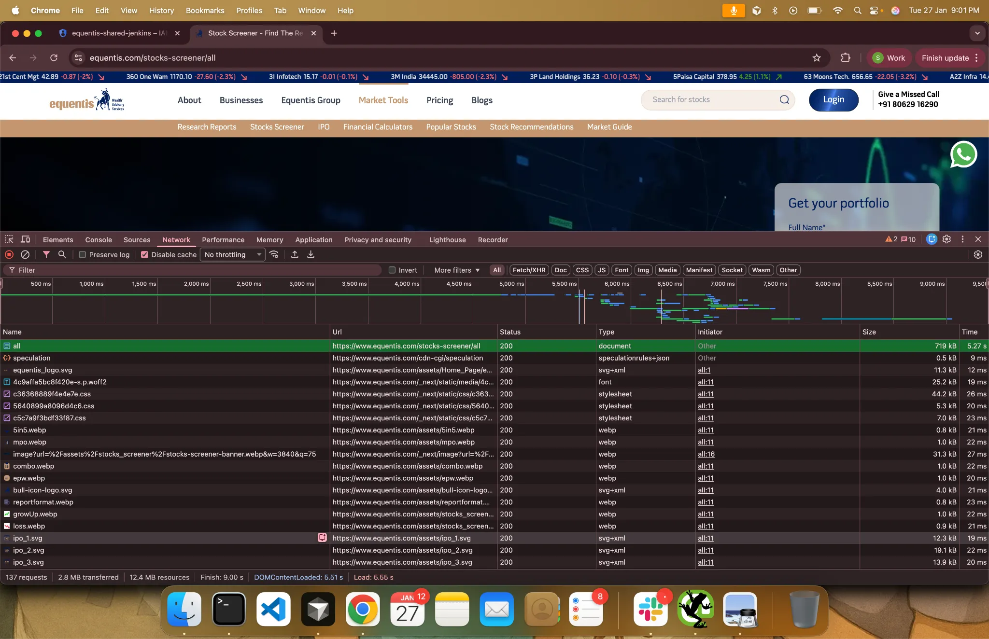989x639 pixels.
Task: Open Chrome Bookmarks menu
Action: tap(205, 10)
